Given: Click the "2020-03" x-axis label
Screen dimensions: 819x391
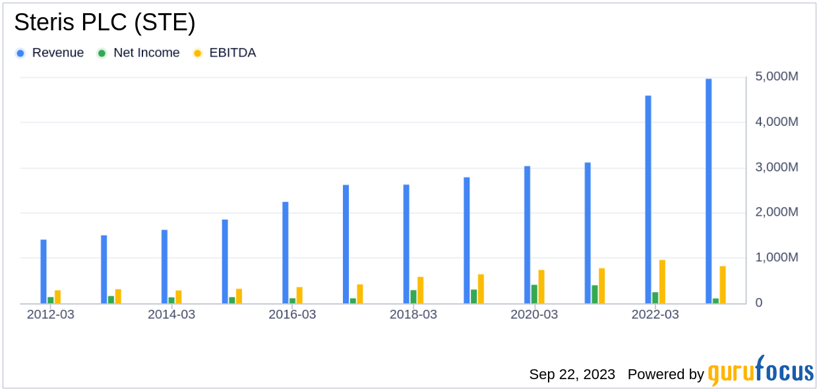Looking at the screenshot, I should point(534,315).
